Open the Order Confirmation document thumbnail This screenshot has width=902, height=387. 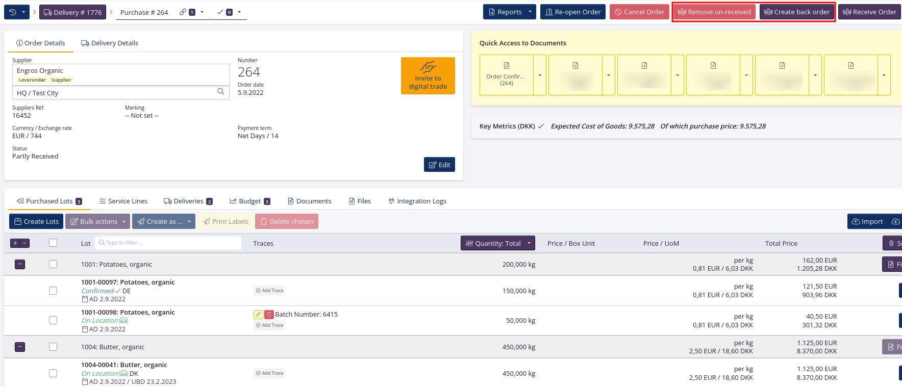[506, 75]
